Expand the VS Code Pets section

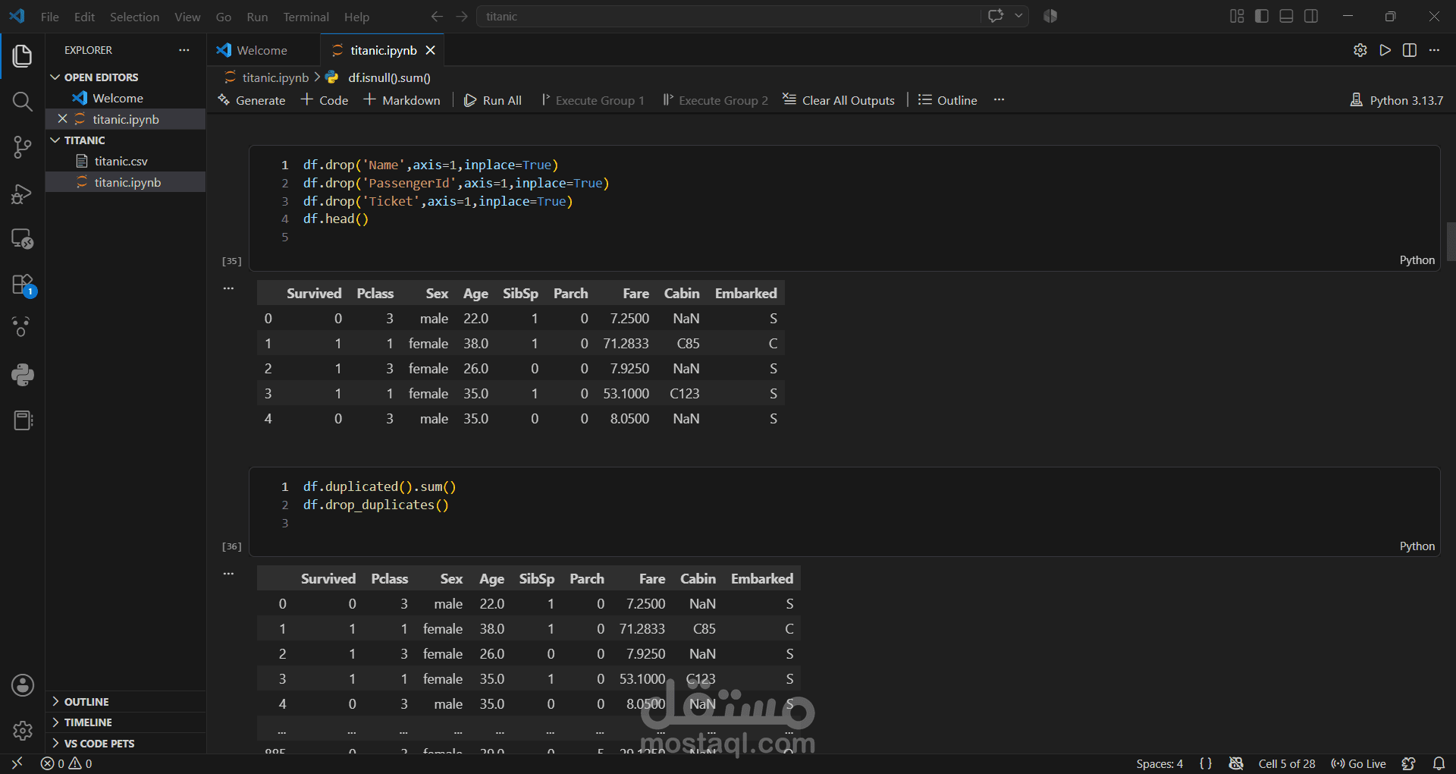pos(125,744)
